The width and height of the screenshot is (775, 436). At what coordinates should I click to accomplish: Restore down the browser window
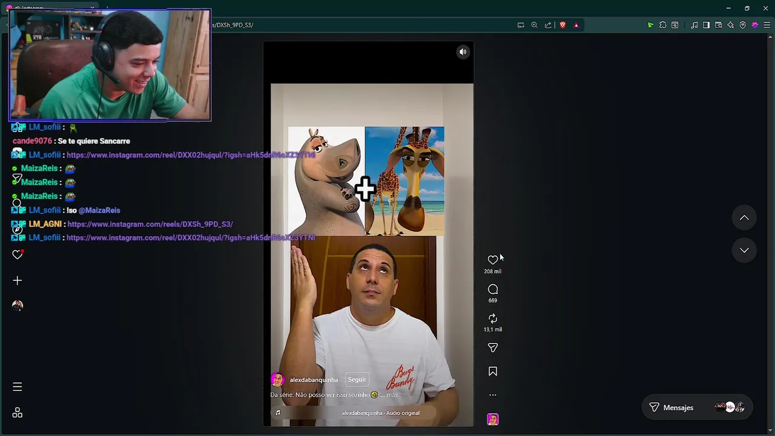tap(747, 8)
